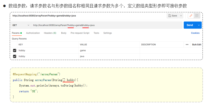Click the System.out.println code line
The image size is (217, 103).
[x=53, y=86]
